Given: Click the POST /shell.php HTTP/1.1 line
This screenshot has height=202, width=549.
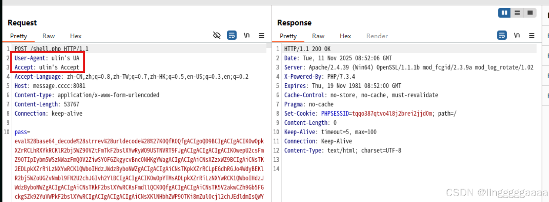Looking at the screenshot, I should click(x=52, y=49).
